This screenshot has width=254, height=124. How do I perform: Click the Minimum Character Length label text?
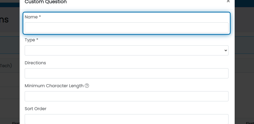click(x=54, y=86)
